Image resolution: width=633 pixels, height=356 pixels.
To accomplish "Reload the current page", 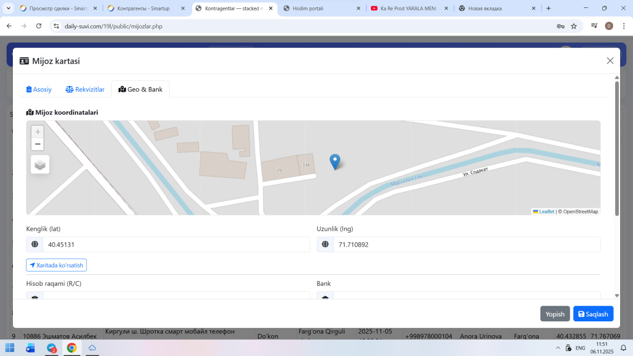I will (x=39, y=26).
